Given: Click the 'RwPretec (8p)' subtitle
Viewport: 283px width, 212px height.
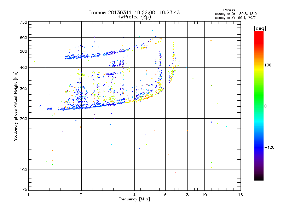Looking at the screenshot, I should [x=134, y=17].
